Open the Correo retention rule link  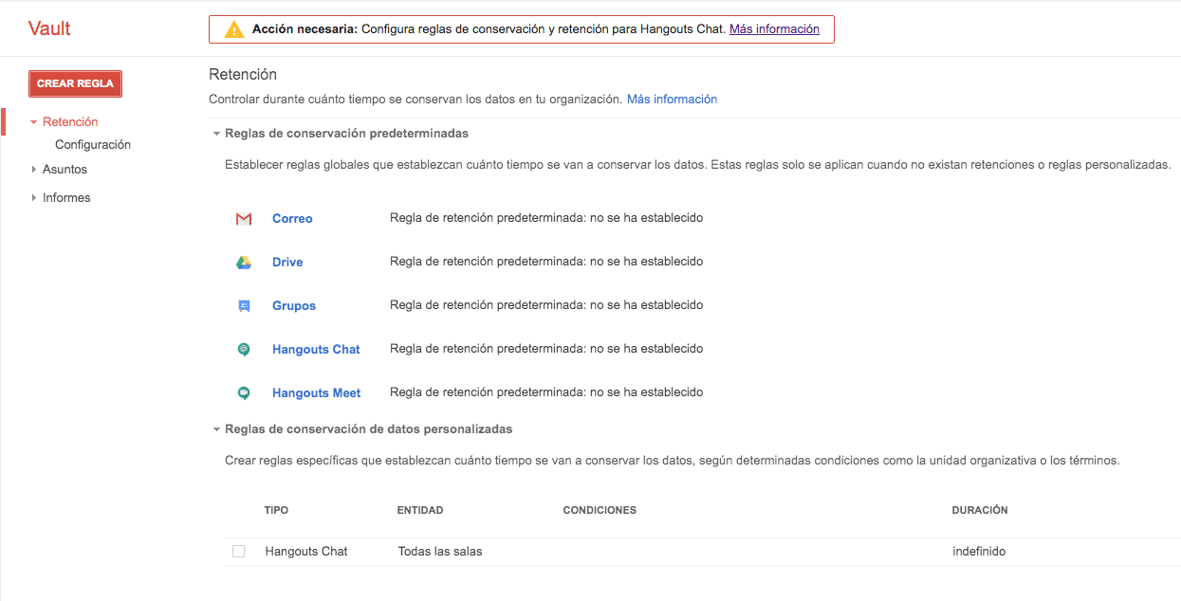click(292, 219)
